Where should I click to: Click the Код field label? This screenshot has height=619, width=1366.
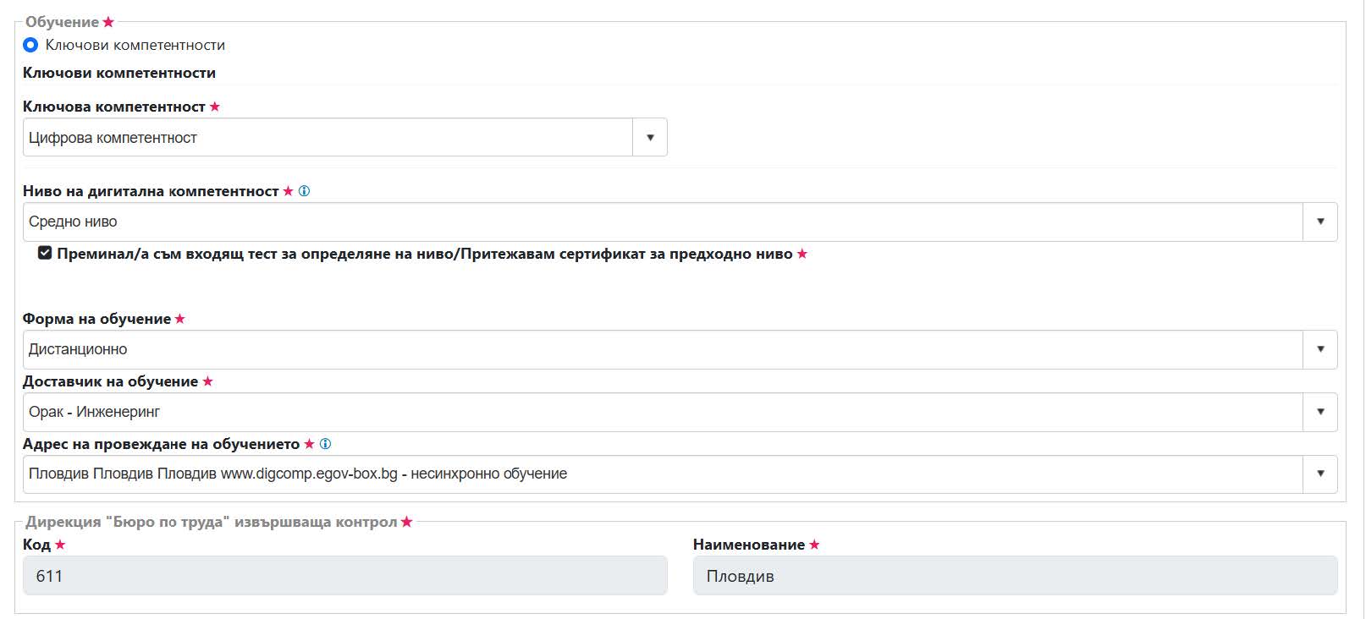tap(36, 545)
